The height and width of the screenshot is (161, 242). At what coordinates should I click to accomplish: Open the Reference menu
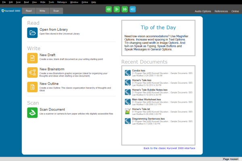[x=62, y=2]
